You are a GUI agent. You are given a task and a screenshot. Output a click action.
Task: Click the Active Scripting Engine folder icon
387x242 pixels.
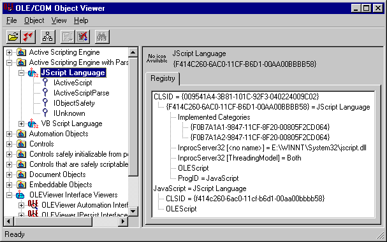point(22,52)
